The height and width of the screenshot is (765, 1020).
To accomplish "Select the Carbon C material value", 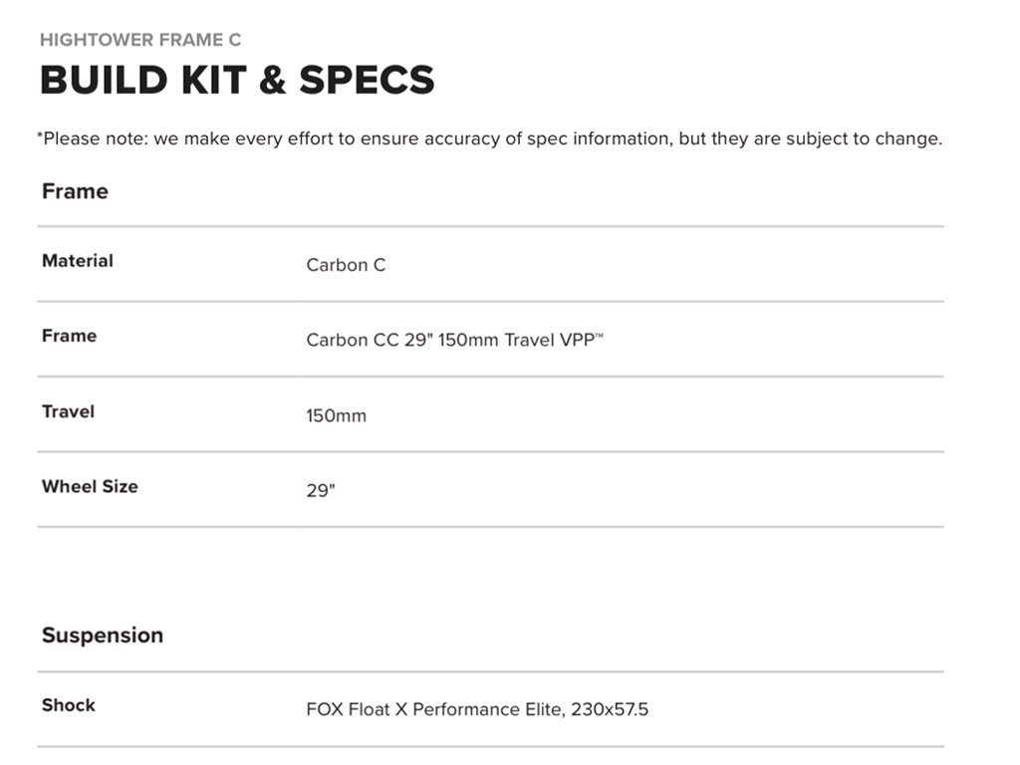I will coord(346,265).
